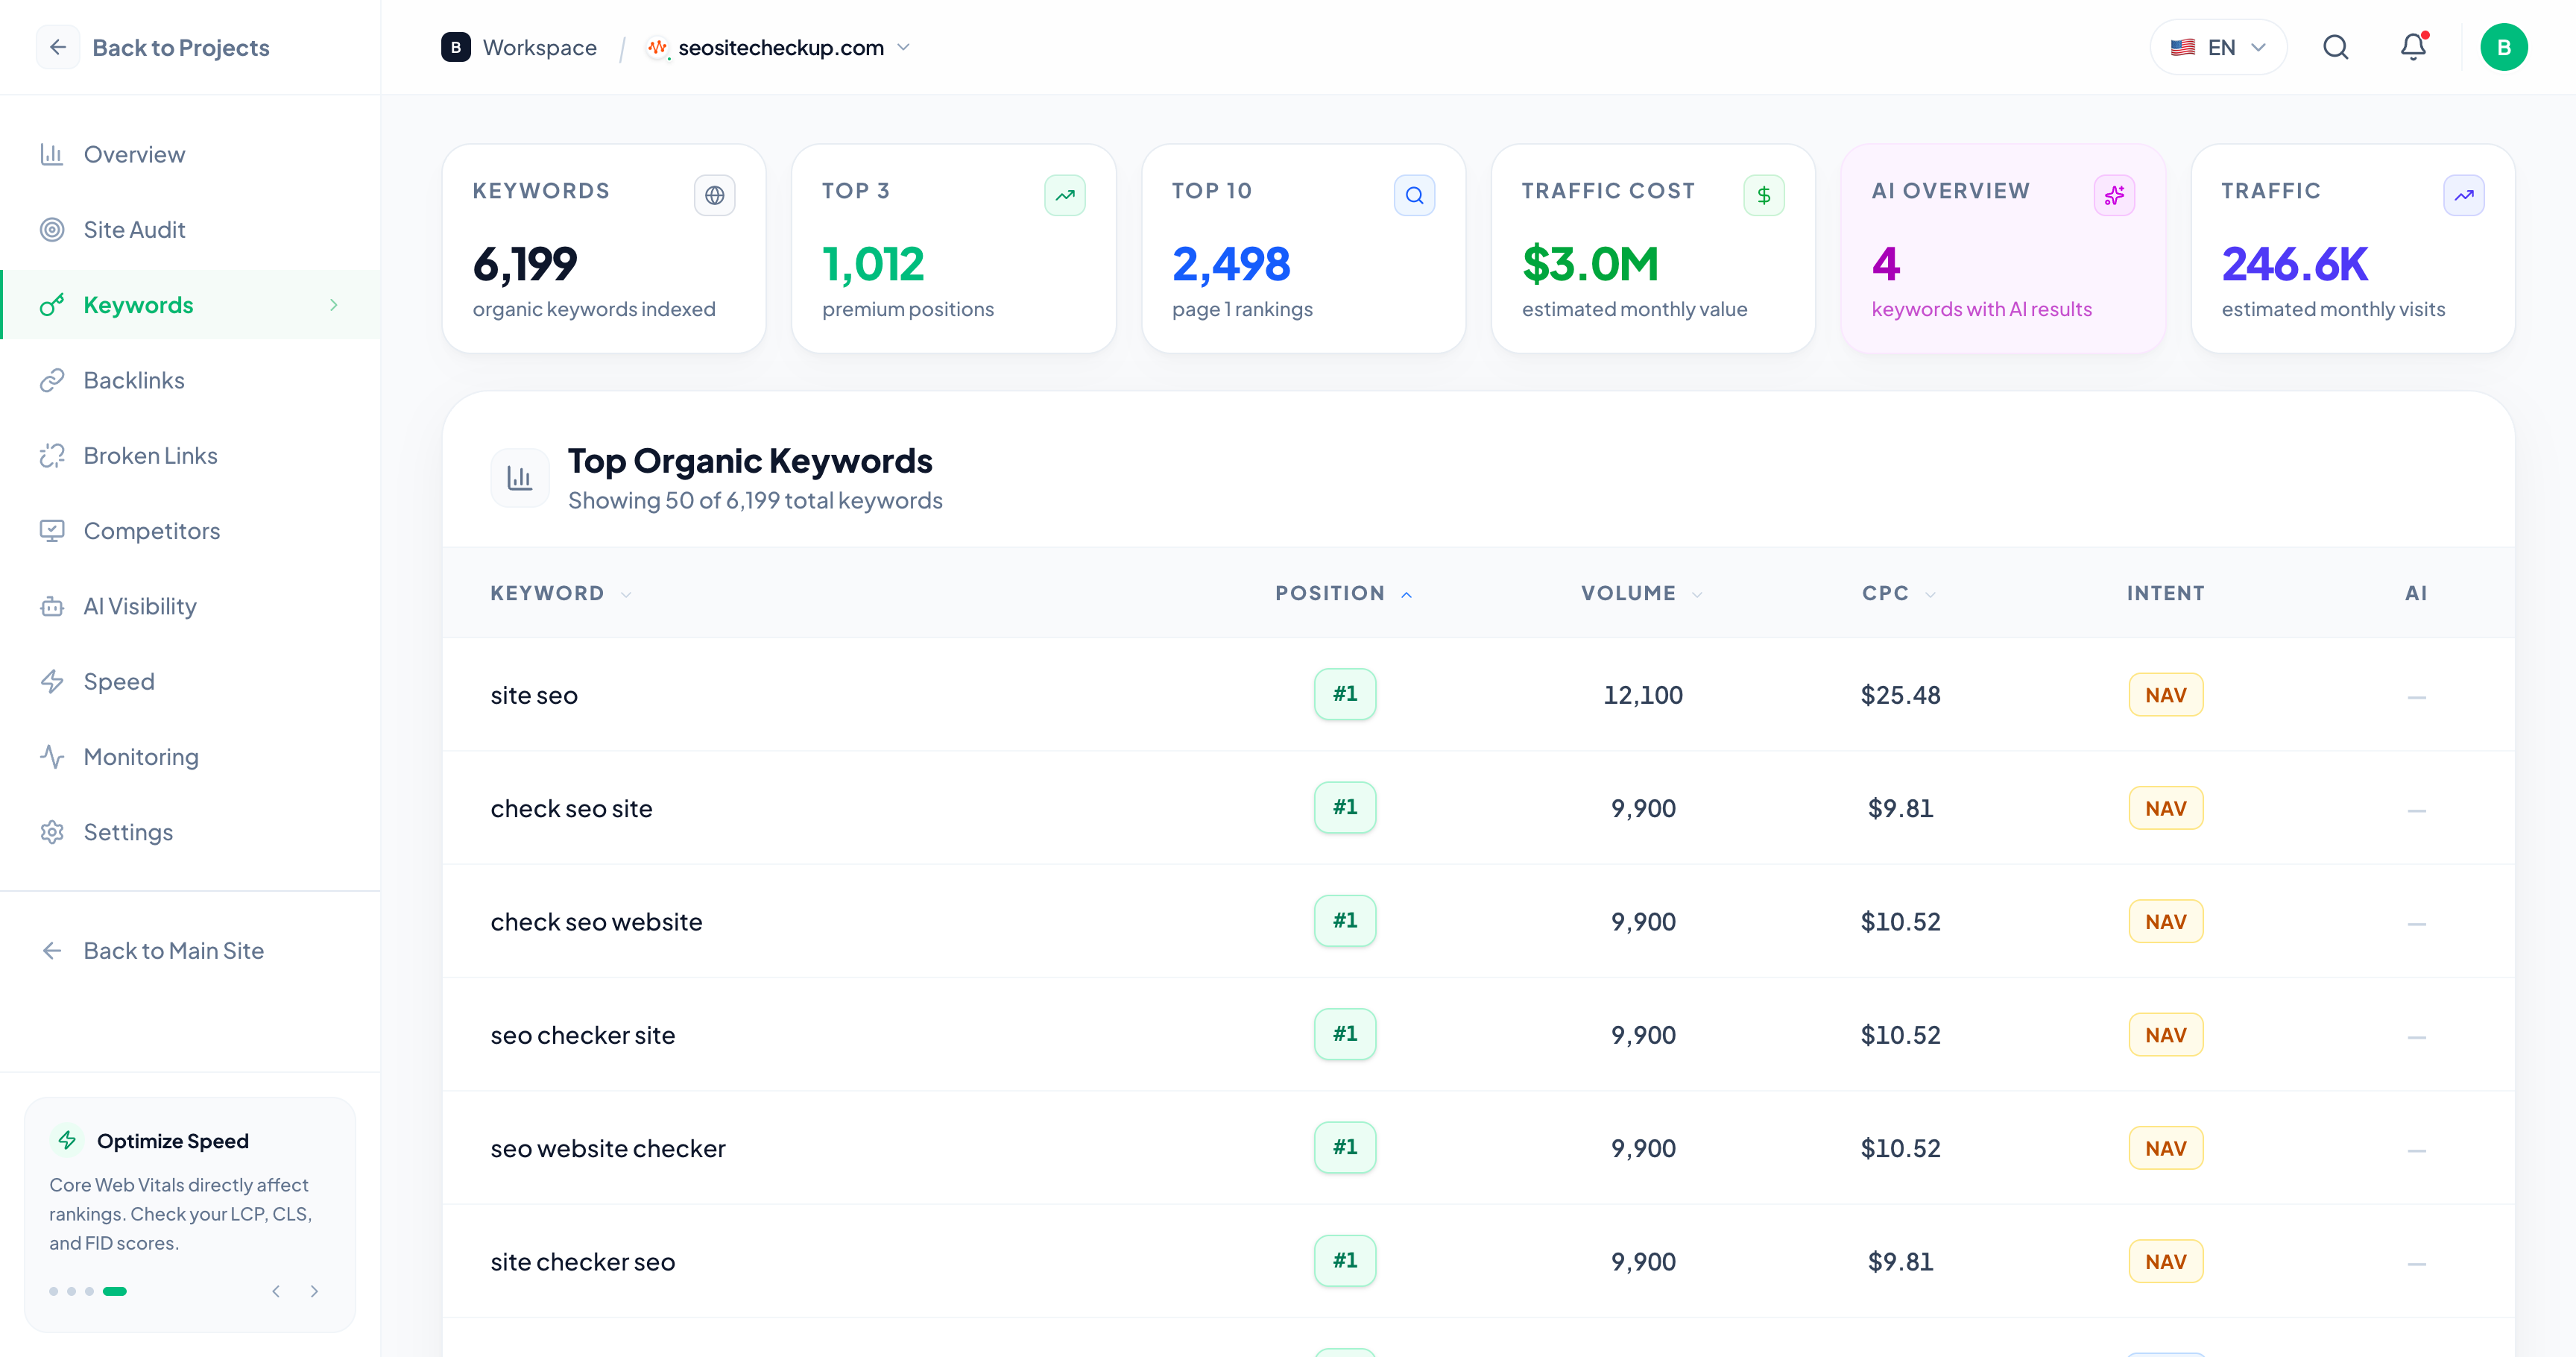
Task: Open the Overview menu item
Action: 190,154
